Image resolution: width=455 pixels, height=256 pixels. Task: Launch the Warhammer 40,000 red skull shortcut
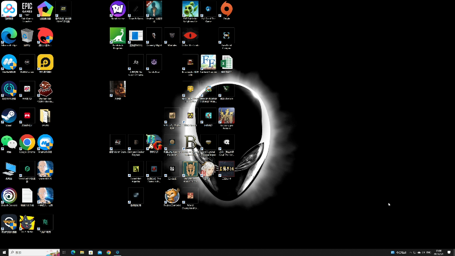[45, 89]
